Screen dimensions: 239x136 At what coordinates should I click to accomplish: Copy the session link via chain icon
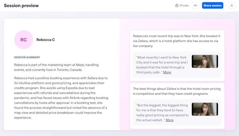coord(195,5)
